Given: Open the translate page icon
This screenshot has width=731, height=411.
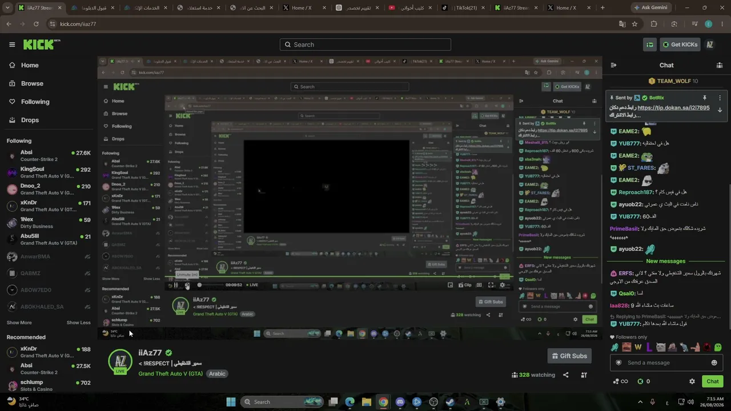Looking at the screenshot, I should 622,24.
